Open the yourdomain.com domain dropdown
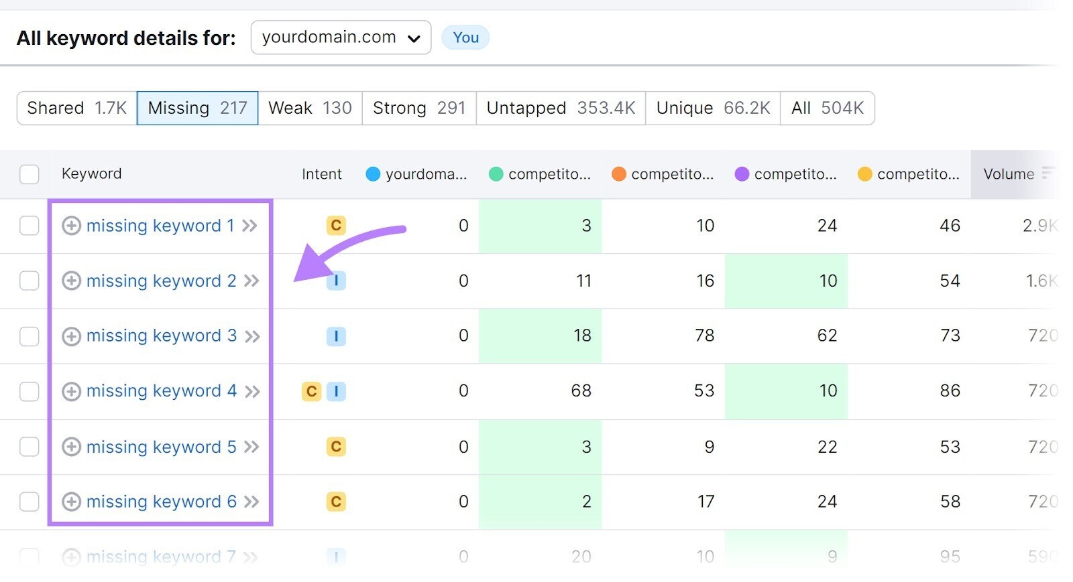The height and width of the screenshot is (582, 1073). point(341,38)
